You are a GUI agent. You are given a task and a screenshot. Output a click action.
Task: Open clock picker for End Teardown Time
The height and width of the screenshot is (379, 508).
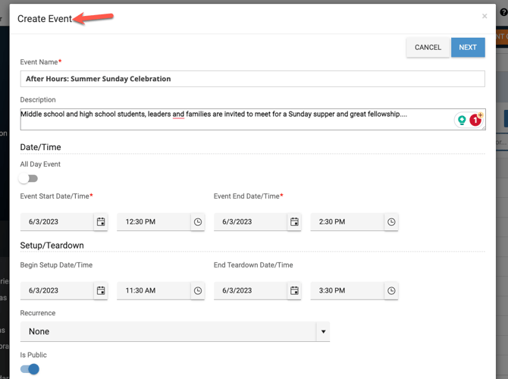pyautogui.click(x=391, y=290)
